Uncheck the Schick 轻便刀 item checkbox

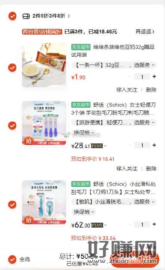12,125
